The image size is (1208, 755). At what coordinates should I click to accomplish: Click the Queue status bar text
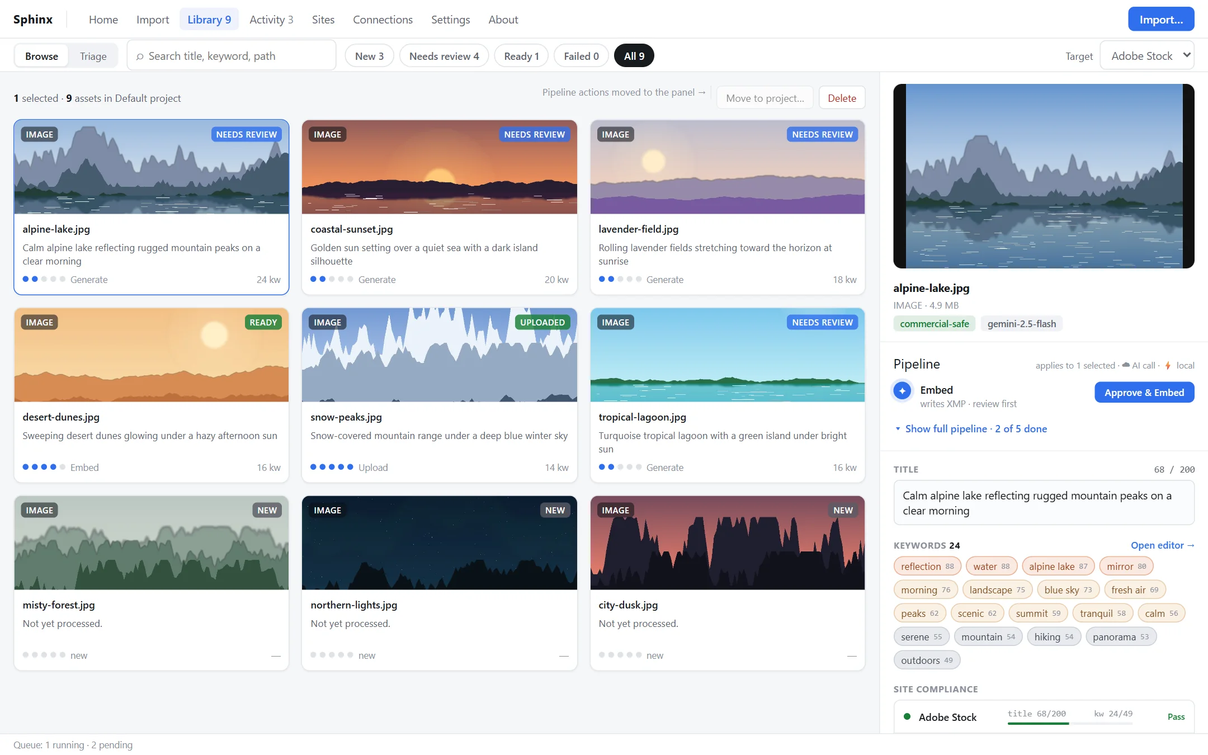(x=73, y=745)
